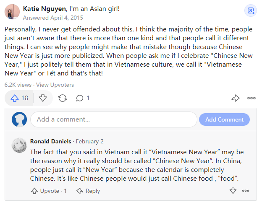Open the answer's comments bubble

[83, 98]
